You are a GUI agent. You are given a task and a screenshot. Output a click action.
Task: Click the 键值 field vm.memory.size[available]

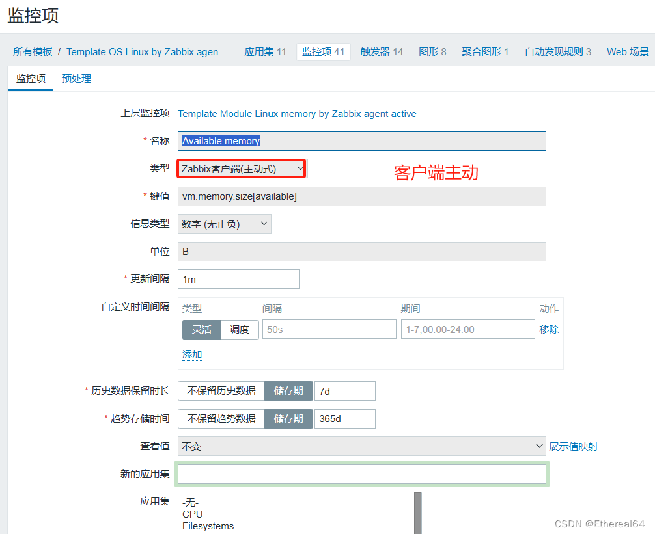pyautogui.click(x=362, y=196)
